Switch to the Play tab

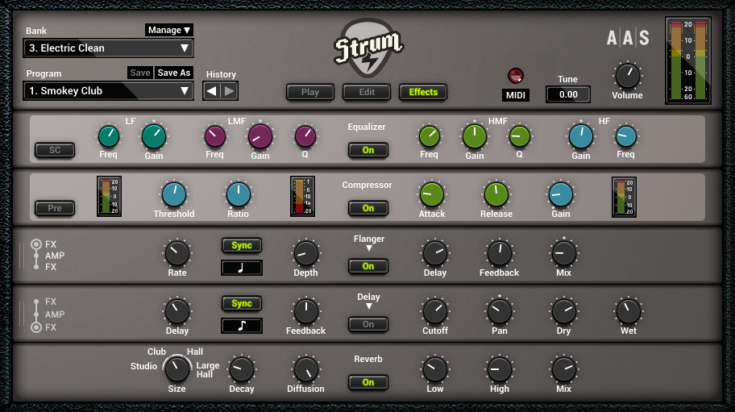[310, 92]
